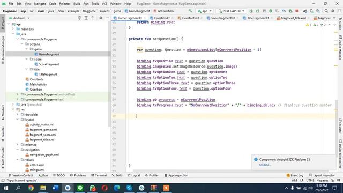Launch Chrome from Windows taskbar

click(31, 188)
